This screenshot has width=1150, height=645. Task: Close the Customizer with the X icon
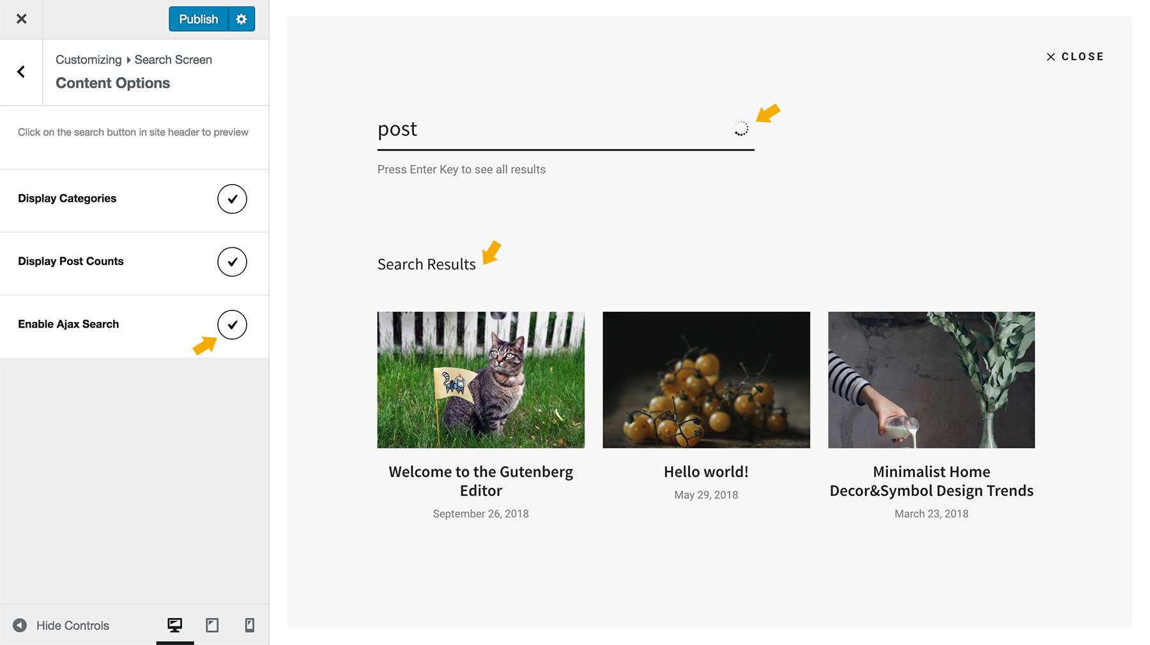(21, 19)
